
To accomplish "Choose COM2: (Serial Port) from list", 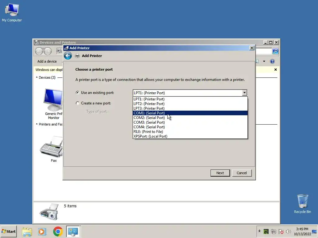I will tap(190, 118).
